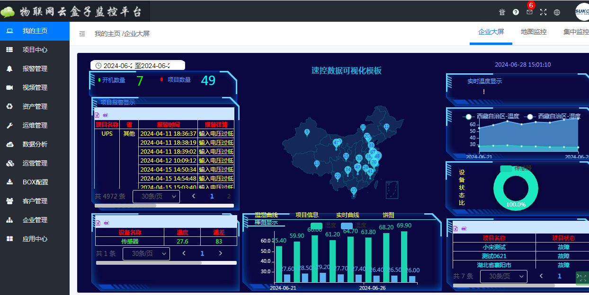The image size is (589, 295).
Task: Toggle fullscreen mode from the header
Action: click(x=543, y=12)
